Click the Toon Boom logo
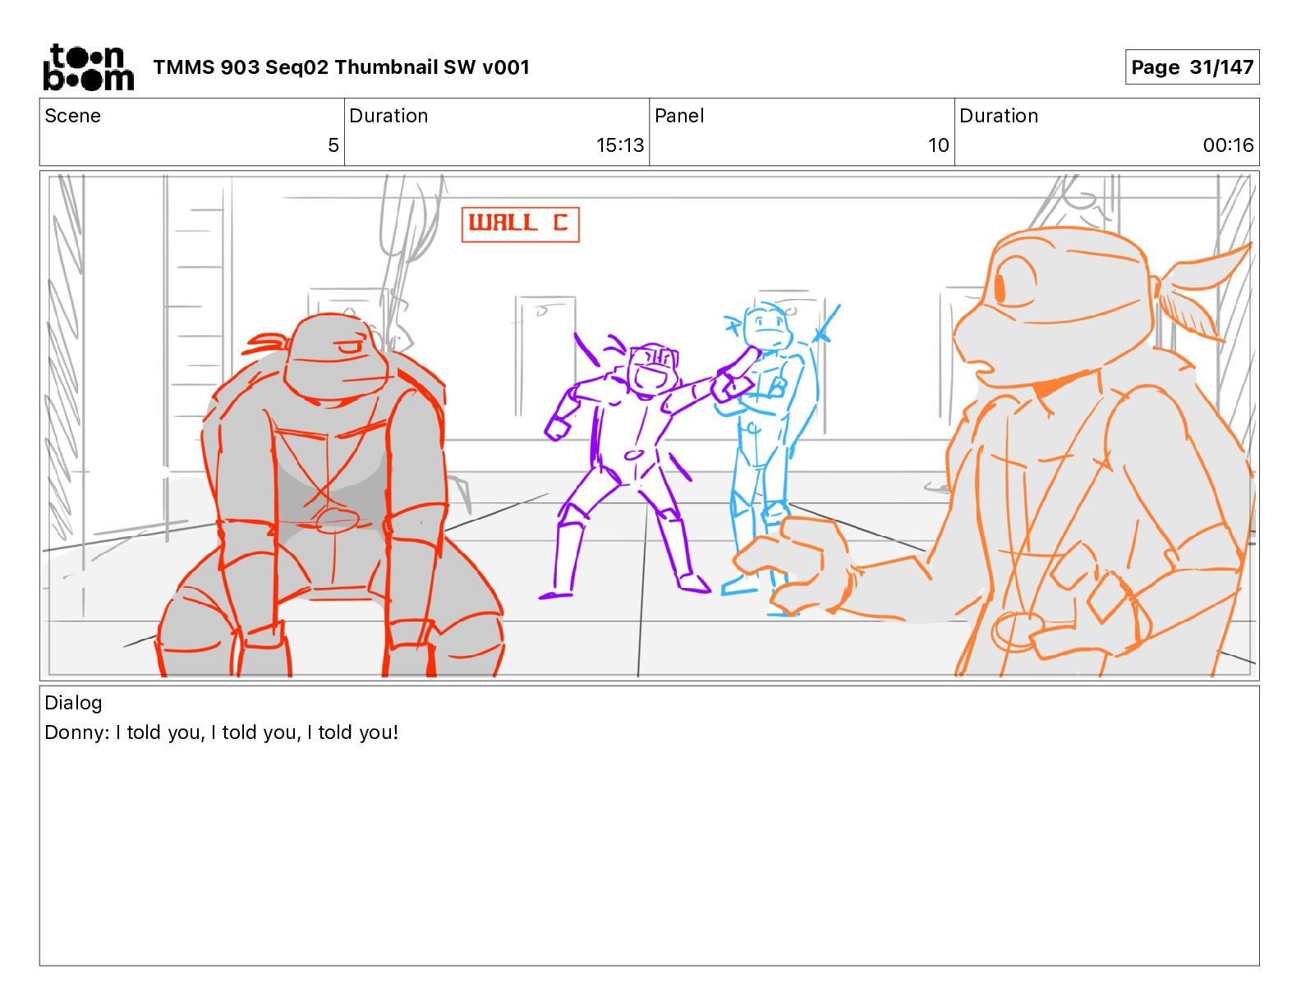The width and height of the screenshot is (1301, 1005). click(x=89, y=67)
